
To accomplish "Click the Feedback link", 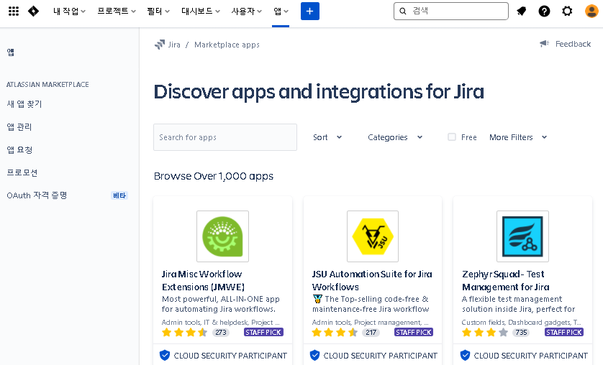I will [573, 44].
